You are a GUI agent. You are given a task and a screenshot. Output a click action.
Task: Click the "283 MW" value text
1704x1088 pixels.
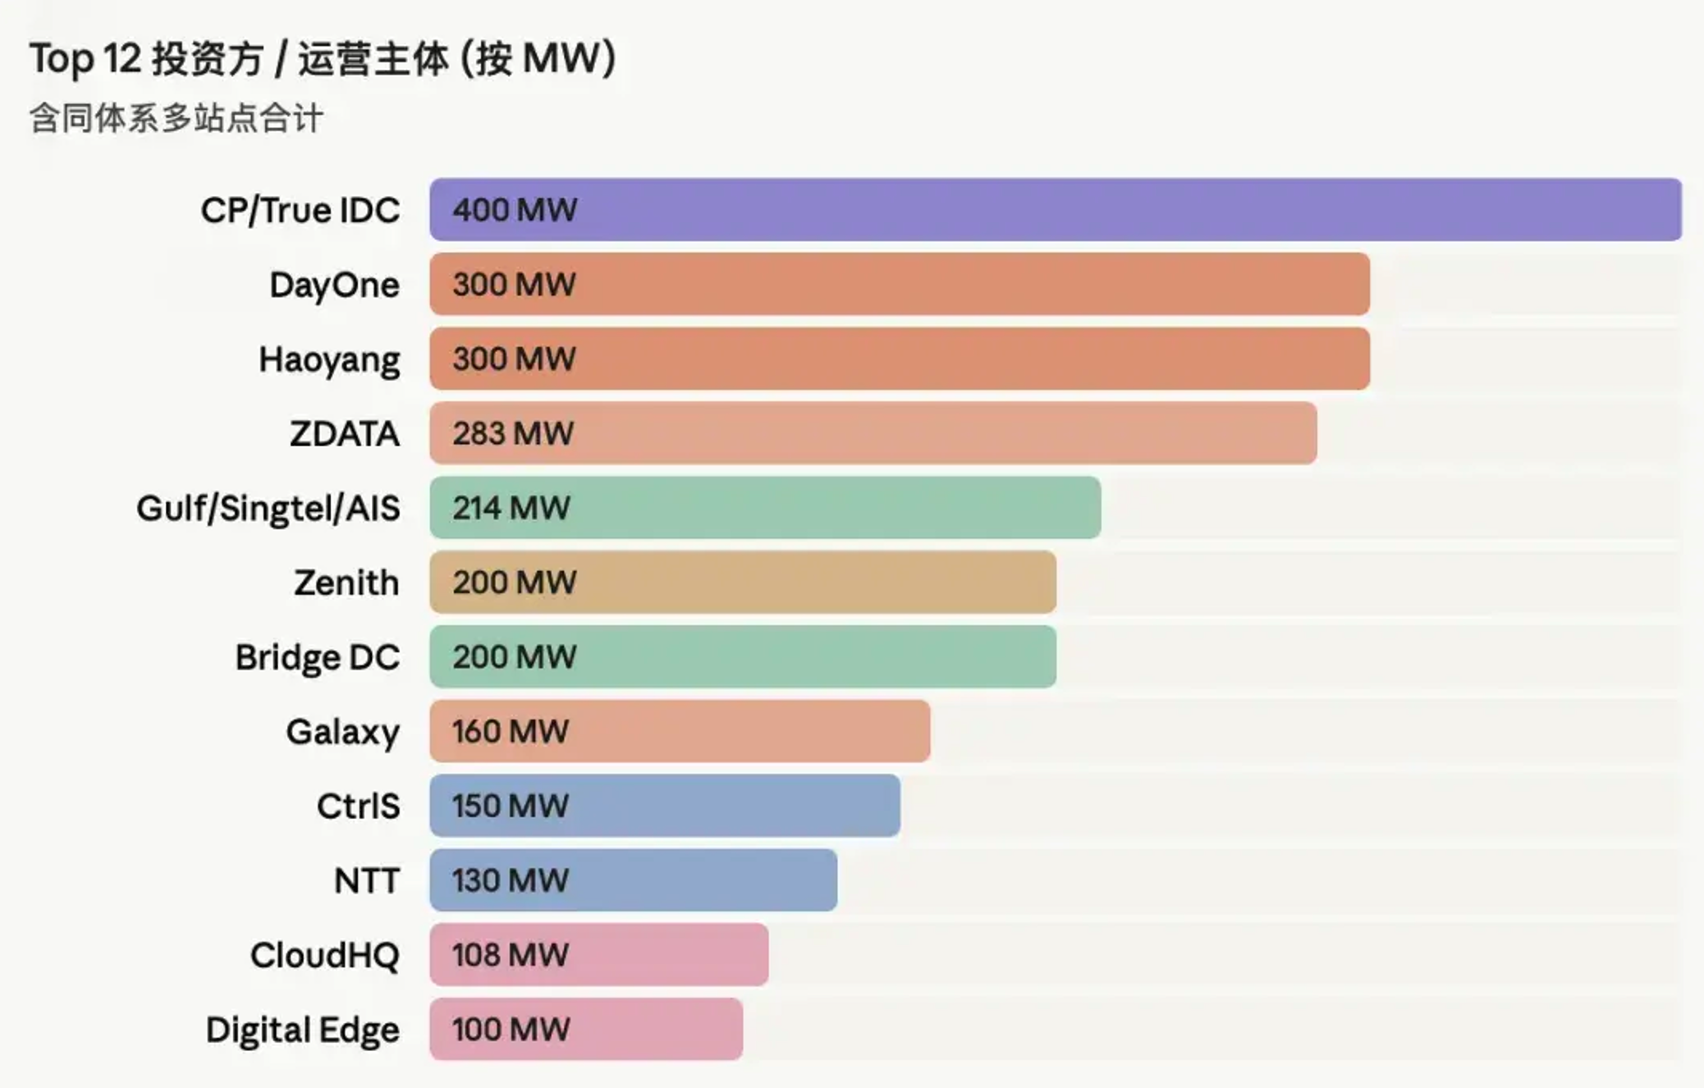pyautogui.click(x=513, y=433)
